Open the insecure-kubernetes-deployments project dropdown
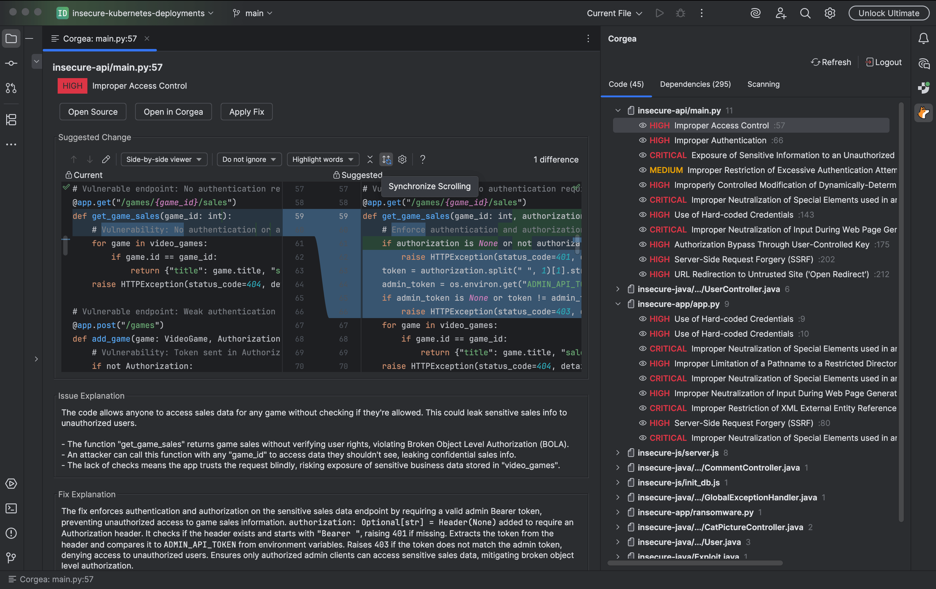Image resolution: width=936 pixels, height=589 pixels. (136, 13)
